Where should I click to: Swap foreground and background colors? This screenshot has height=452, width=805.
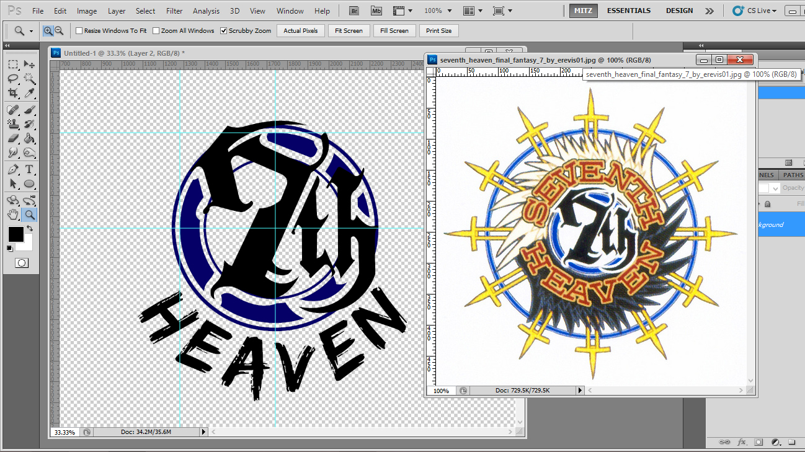click(x=29, y=229)
